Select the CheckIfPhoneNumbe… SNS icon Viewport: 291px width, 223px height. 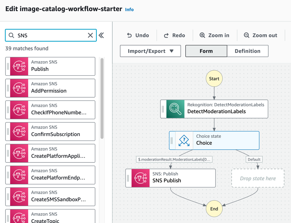19,110
